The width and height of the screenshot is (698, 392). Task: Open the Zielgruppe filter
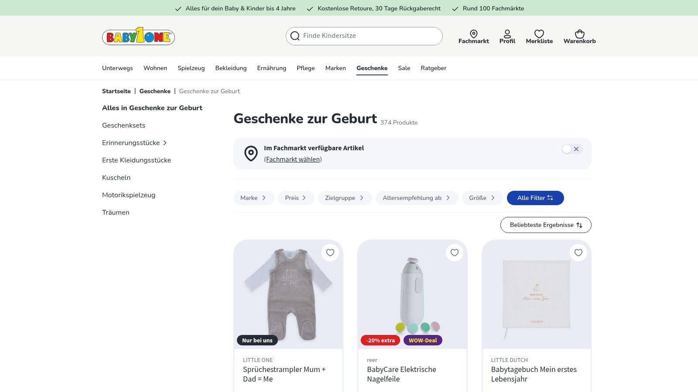click(x=345, y=198)
